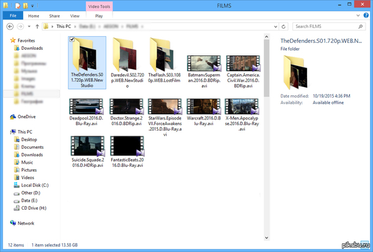Open the Data (E:) drive
Screen dimensions: 373x252
[29, 200]
